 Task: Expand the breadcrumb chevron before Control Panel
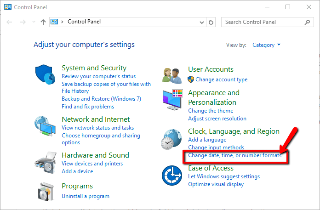click(x=62, y=22)
